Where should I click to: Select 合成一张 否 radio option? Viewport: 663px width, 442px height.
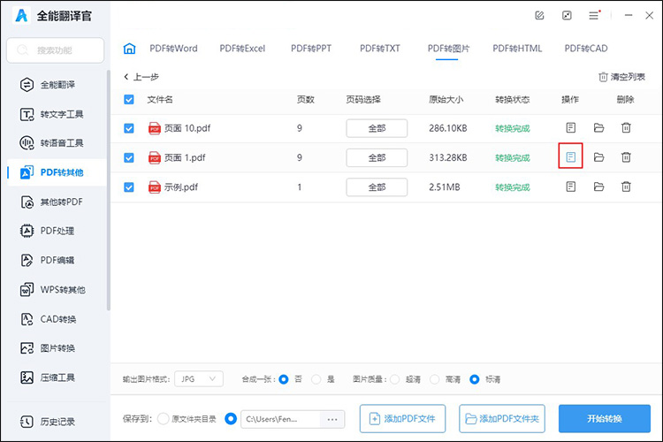click(x=284, y=379)
